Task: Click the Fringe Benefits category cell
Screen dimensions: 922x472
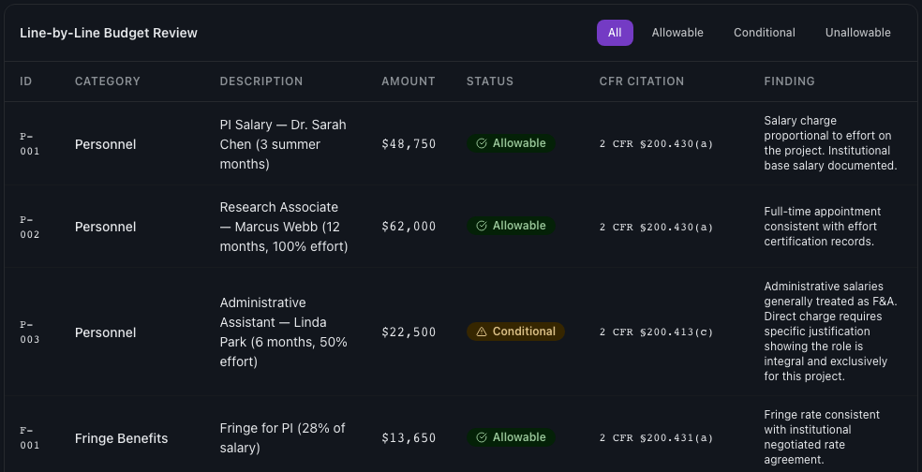Action: pos(122,438)
